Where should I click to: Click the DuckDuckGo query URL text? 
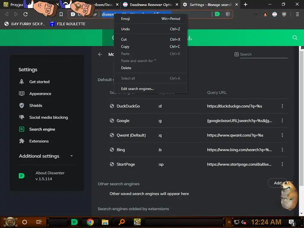pos(235,106)
